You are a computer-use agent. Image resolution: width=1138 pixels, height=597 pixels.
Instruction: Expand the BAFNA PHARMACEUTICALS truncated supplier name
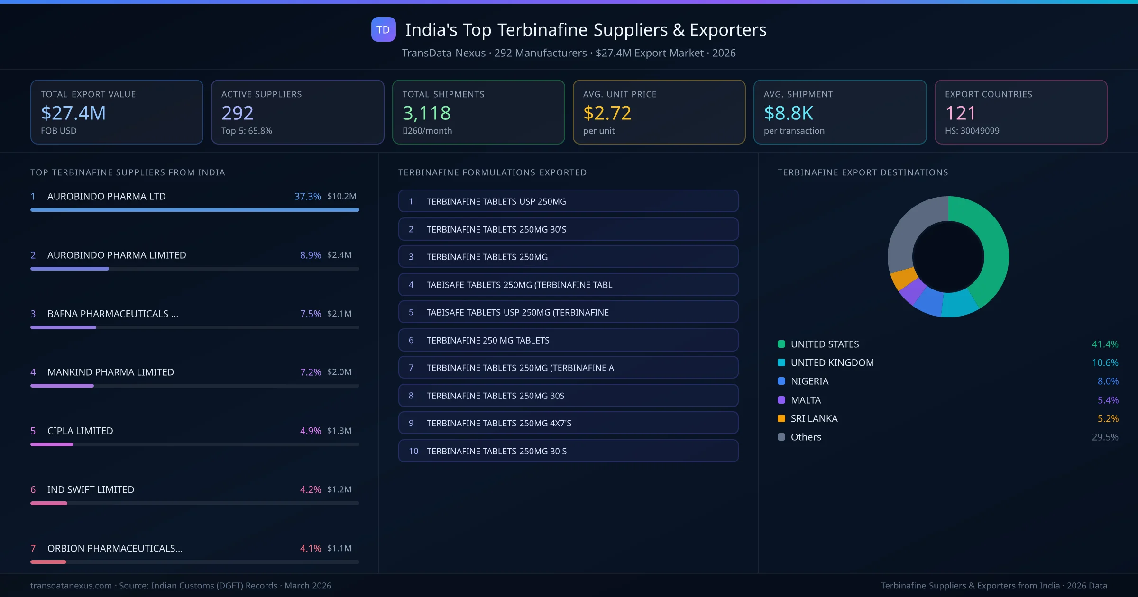click(112, 313)
